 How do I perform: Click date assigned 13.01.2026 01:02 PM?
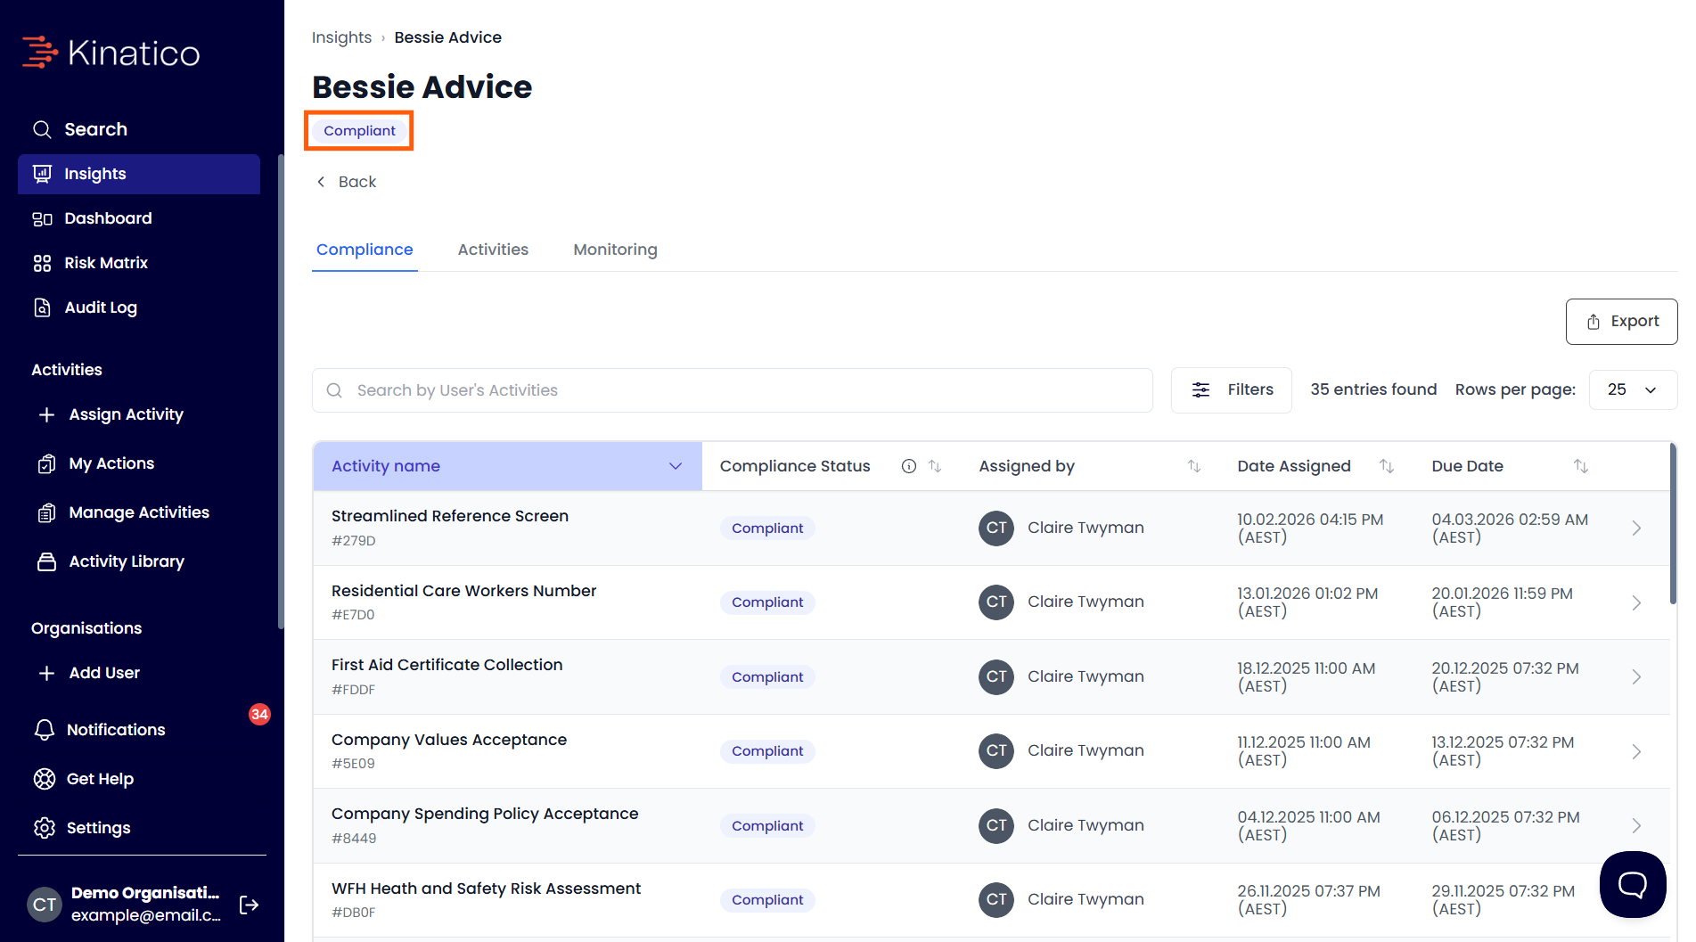(x=1307, y=602)
